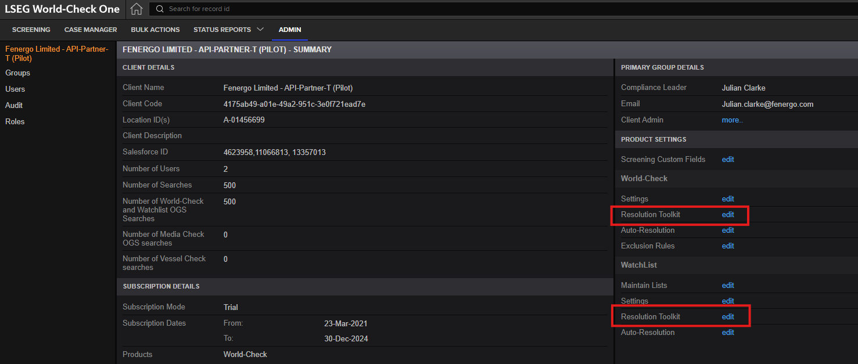This screenshot has height=364, width=858.
Task: Expand the Status Reports dropdown chevron
Action: [x=261, y=29]
